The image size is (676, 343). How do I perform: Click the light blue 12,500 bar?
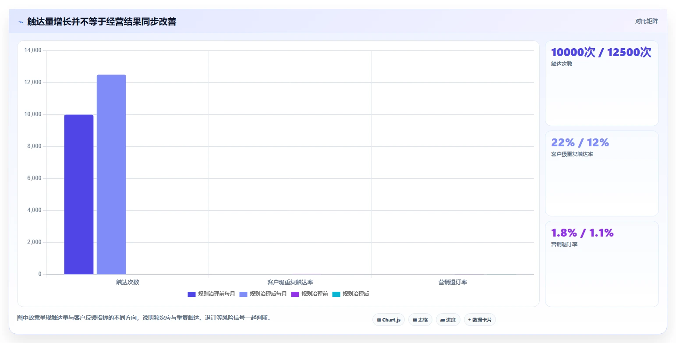click(111, 174)
